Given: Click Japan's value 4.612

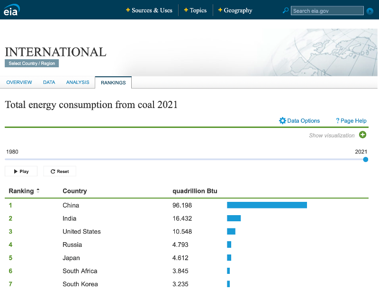Looking at the screenshot, I should tap(180, 258).
